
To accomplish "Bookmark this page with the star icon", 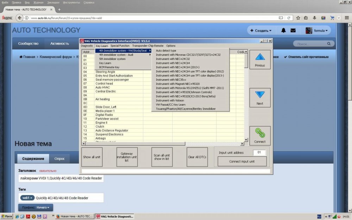I will [x=298, y=18].
